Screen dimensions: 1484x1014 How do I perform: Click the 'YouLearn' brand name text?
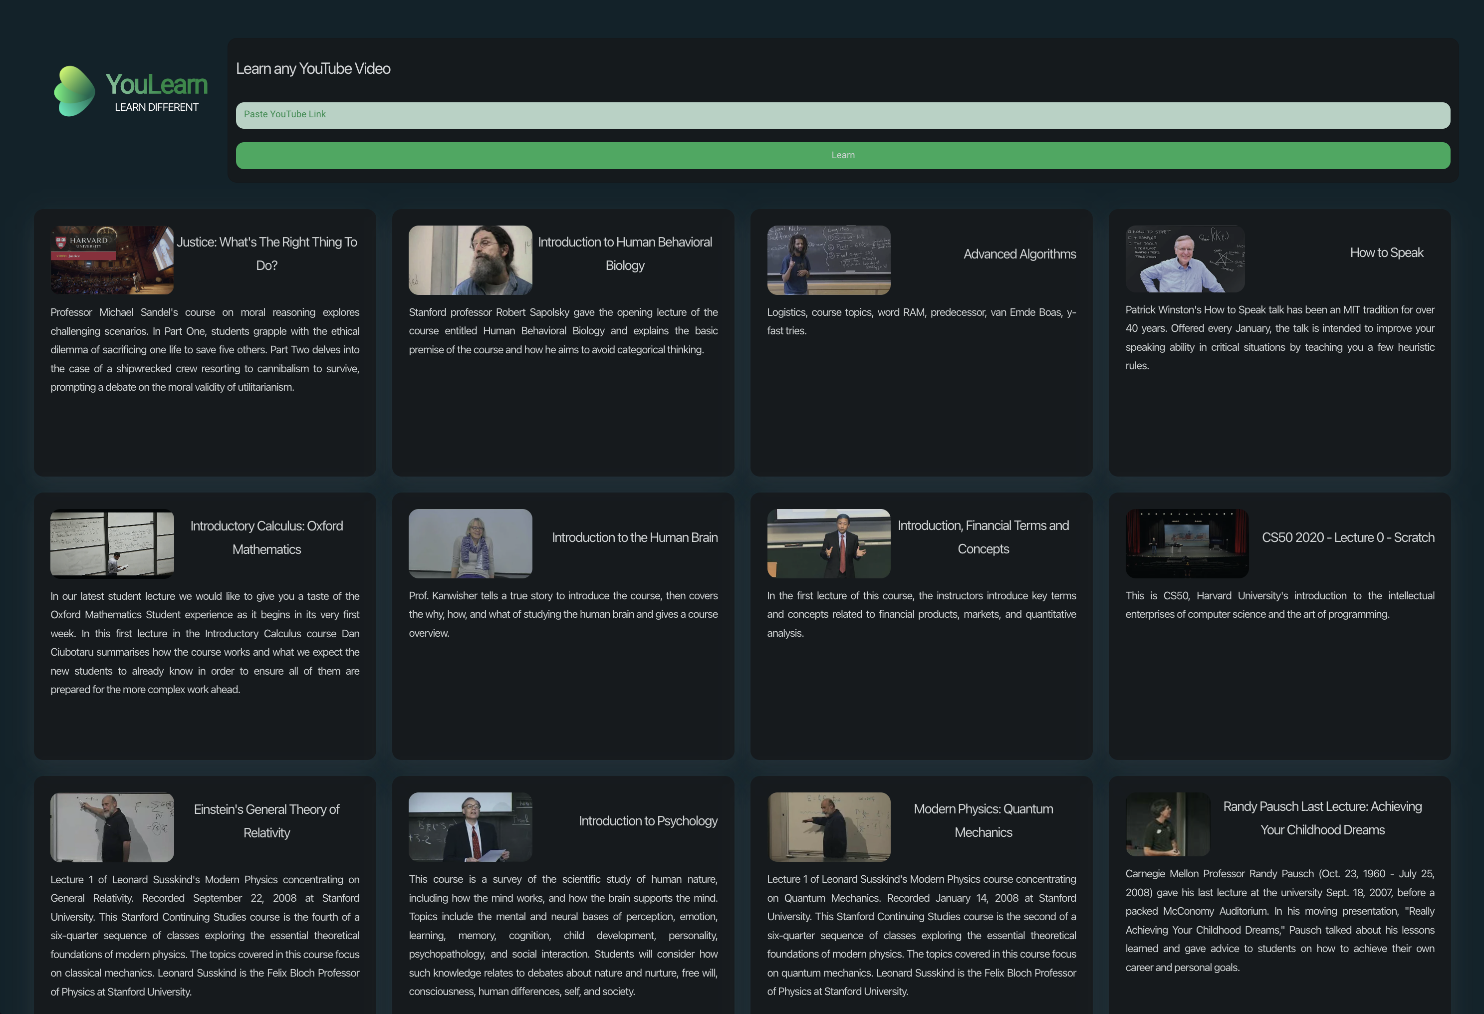[x=157, y=84]
